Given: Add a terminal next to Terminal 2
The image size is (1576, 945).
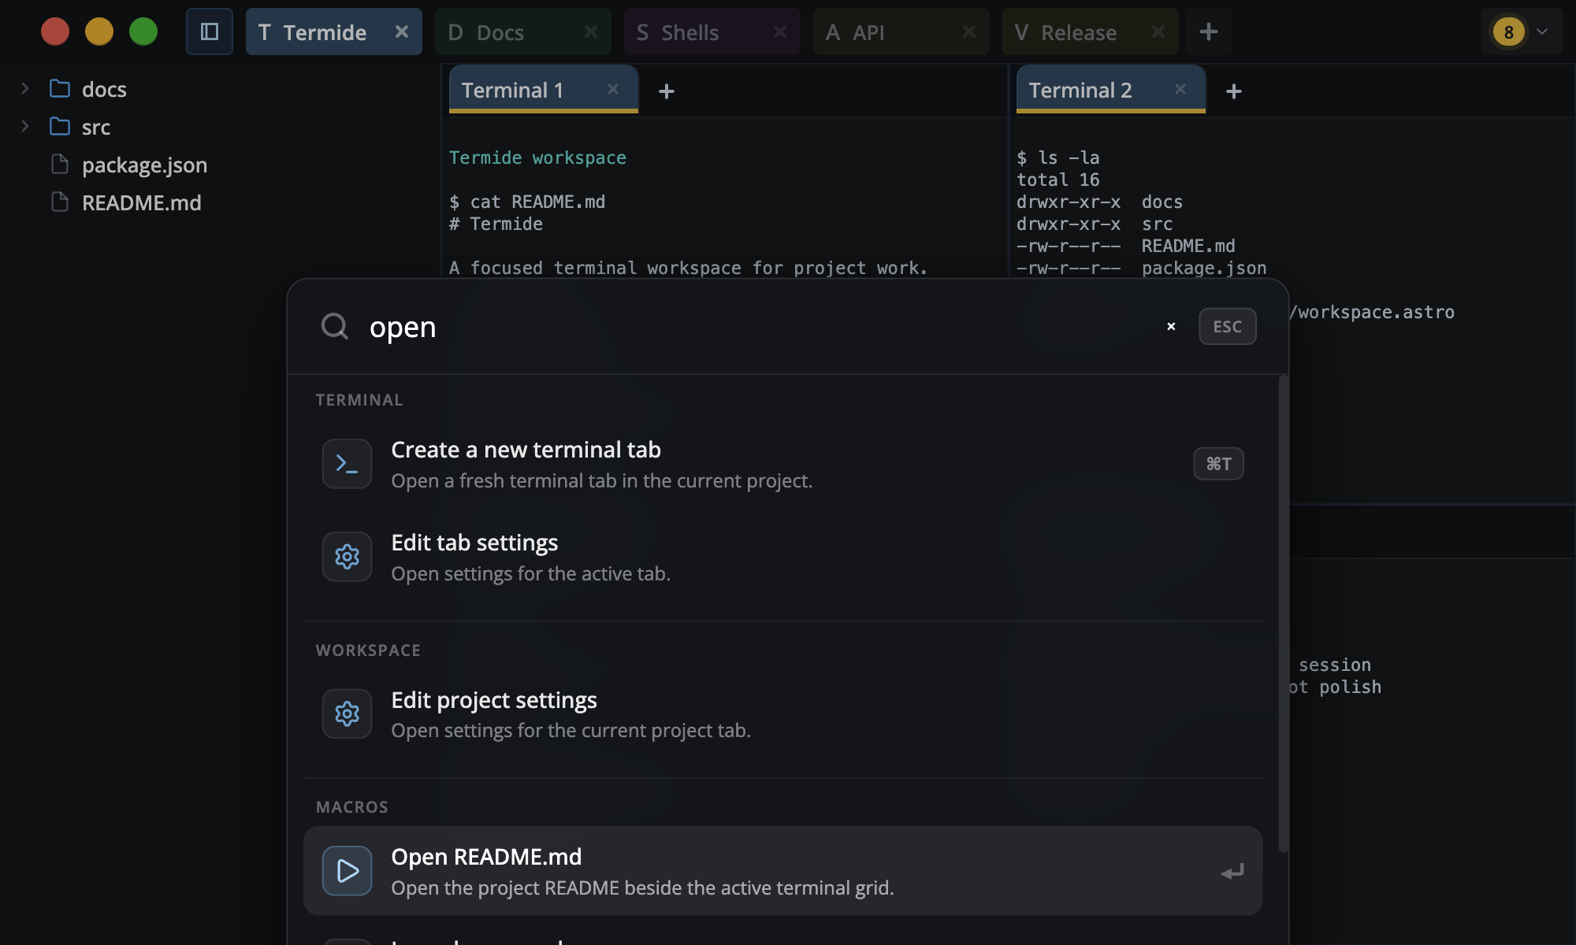Looking at the screenshot, I should 1234,91.
